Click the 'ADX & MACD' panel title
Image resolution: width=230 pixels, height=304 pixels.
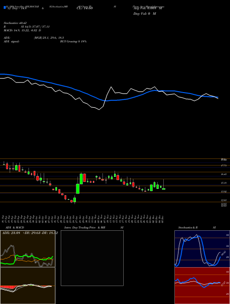pyautogui.click(x=15, y=228)
